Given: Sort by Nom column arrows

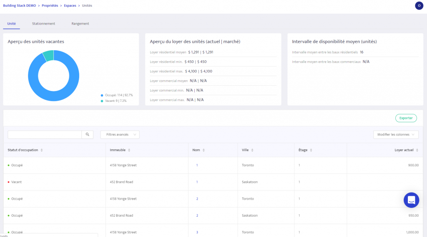Looking at the screenshot, I should tap(203, 150).
